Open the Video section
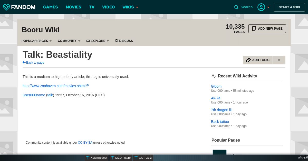The image size is (308, 161). 109,7
